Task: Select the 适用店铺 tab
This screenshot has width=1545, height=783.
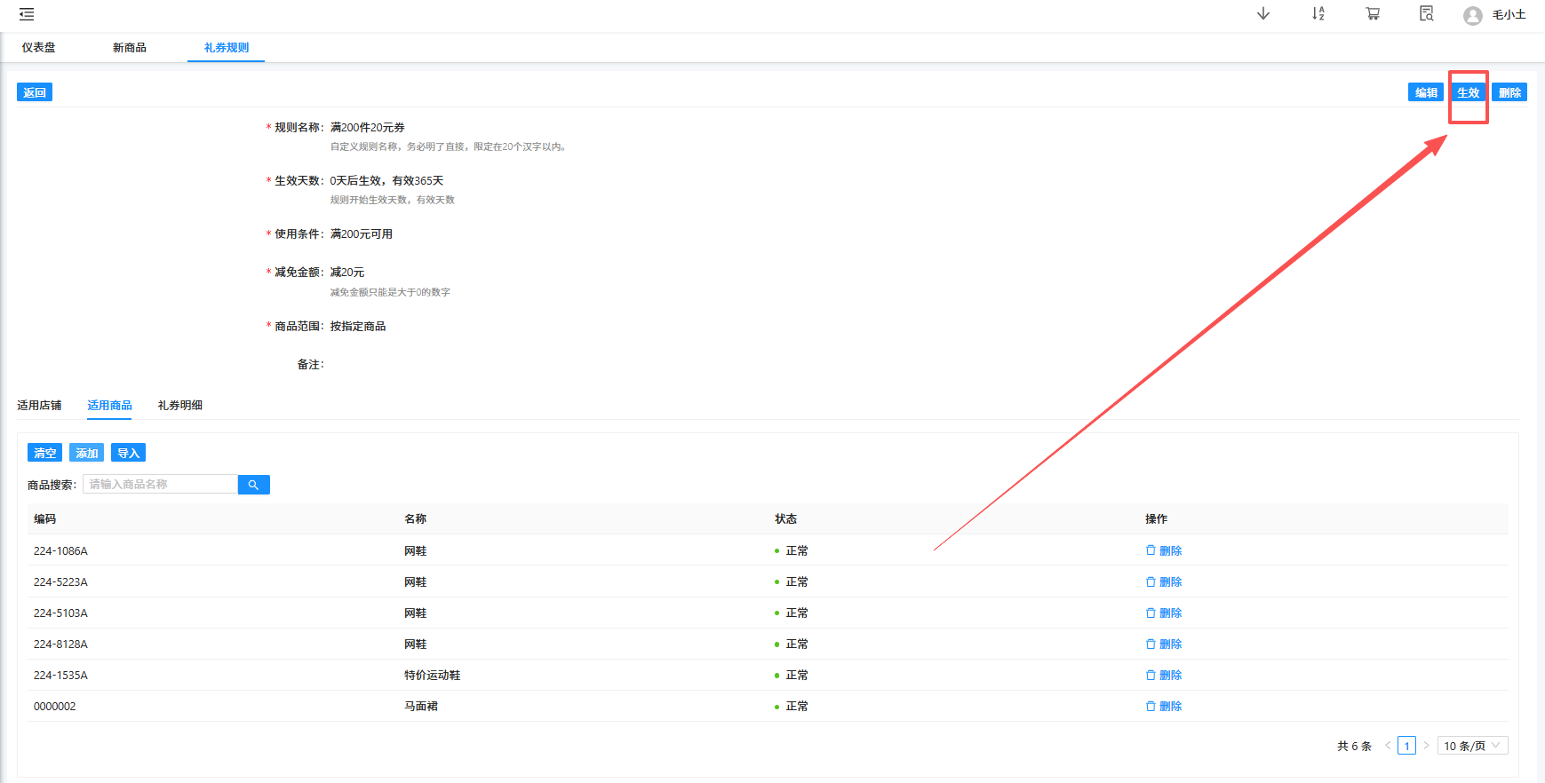Action: [x=39, y=406]
